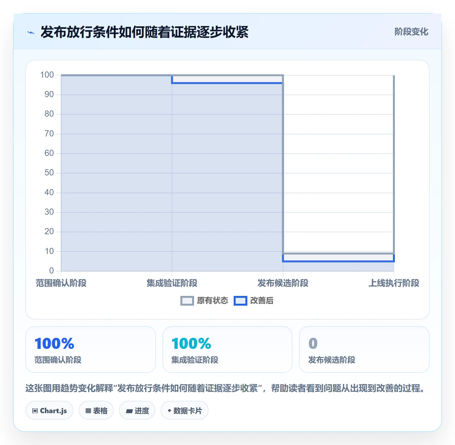Viewport: 455px width, 445px height.
Task: Click the 发布候选阶段 x-axis label
Action: pos(283,283)
